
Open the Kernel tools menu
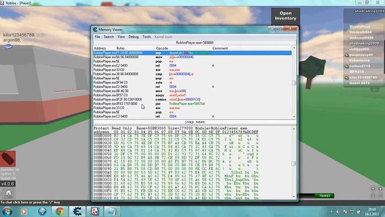point(163,37)
